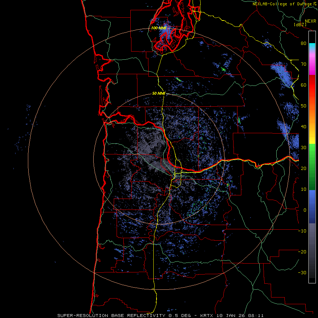
Task: Click the 50 NMI range ring label
Action: click(159, 94)
